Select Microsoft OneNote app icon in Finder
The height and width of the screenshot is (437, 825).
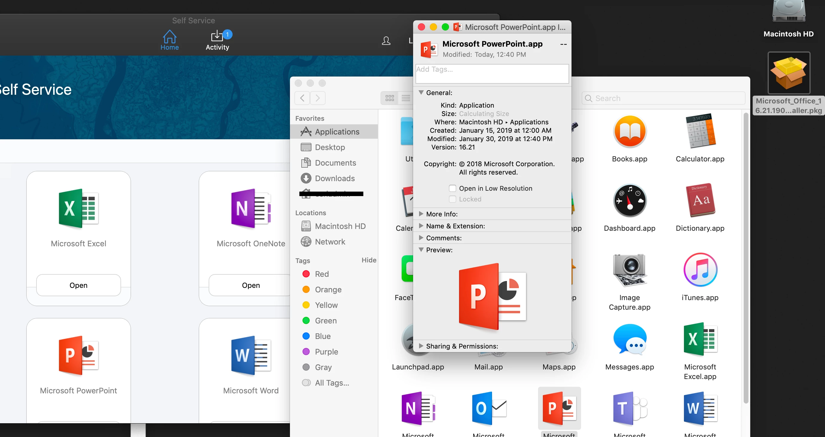(418, 408)
